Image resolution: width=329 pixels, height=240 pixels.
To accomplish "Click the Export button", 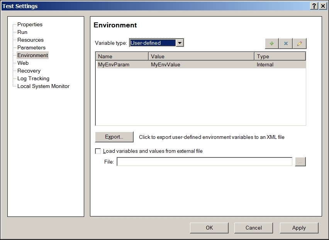I will click(114, 137).
